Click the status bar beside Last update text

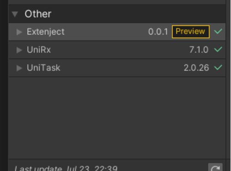[162, 167]
